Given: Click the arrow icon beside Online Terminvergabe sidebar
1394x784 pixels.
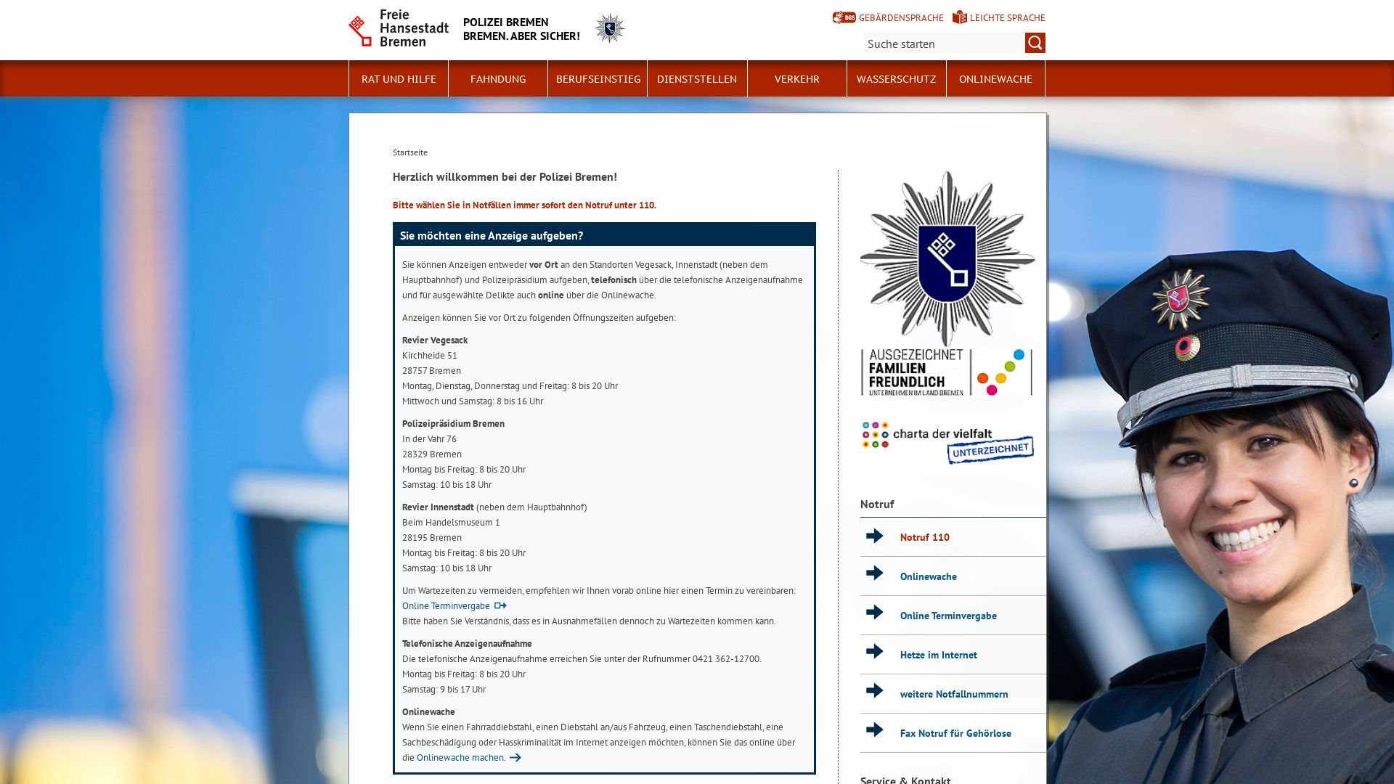Looking at the screenshot, I should coord(875,612).
